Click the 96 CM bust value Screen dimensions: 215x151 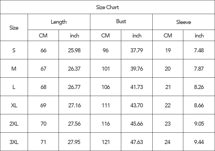(106, 50)
